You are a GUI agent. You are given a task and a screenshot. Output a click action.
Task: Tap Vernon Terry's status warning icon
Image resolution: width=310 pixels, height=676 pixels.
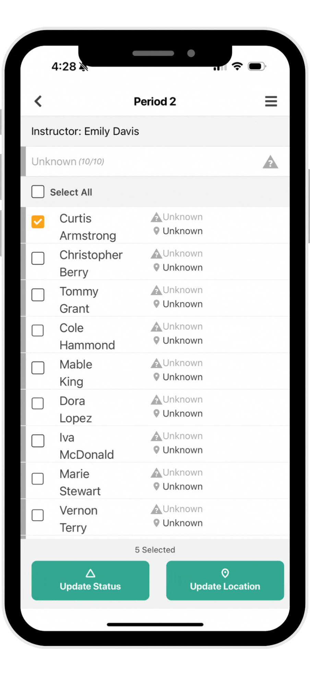(156, 509)
